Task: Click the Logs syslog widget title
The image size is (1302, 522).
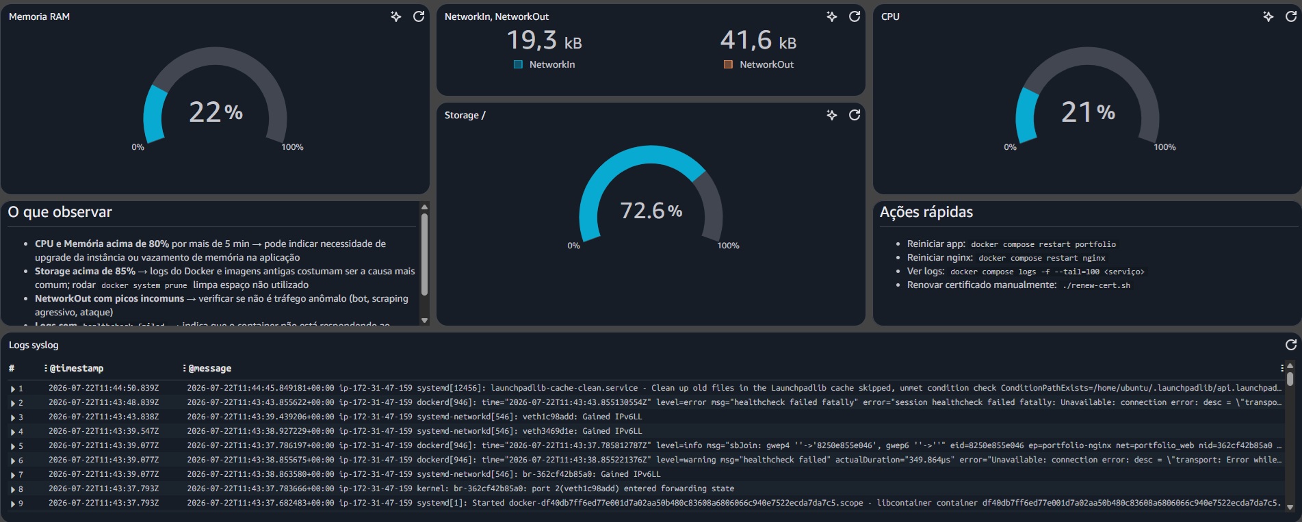Action: tap(34, 345)
